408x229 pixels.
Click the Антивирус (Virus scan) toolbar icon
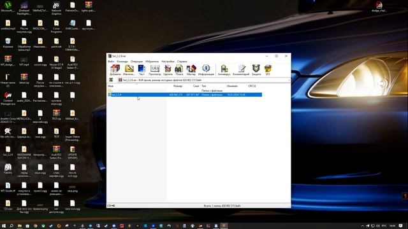(224, 70)
